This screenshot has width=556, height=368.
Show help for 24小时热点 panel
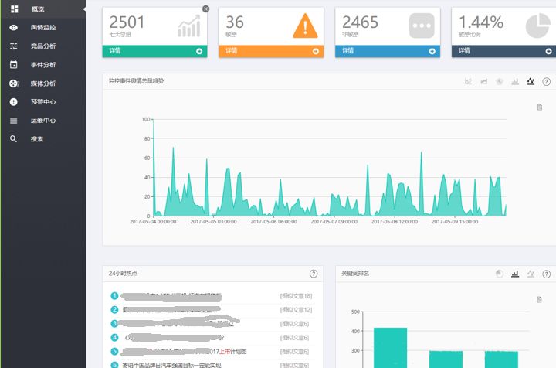click(x=314, y=274)
